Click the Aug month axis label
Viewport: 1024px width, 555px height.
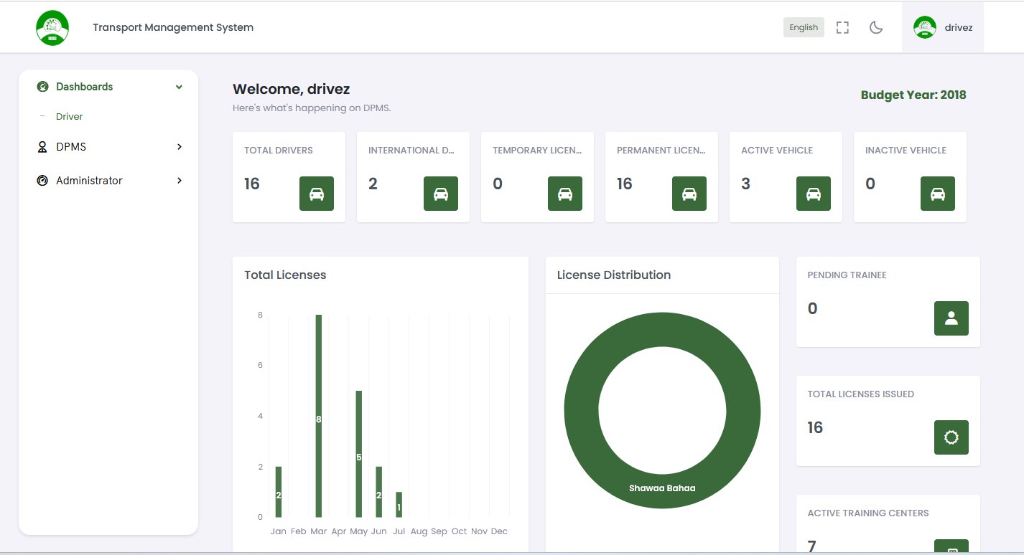[x=419, y=531]
